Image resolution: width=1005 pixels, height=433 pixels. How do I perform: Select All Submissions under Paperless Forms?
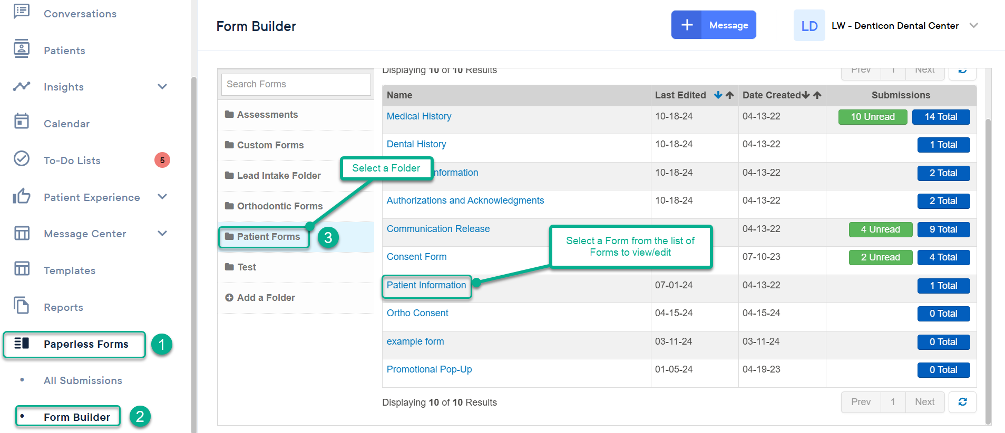click(x=83, y=380)
